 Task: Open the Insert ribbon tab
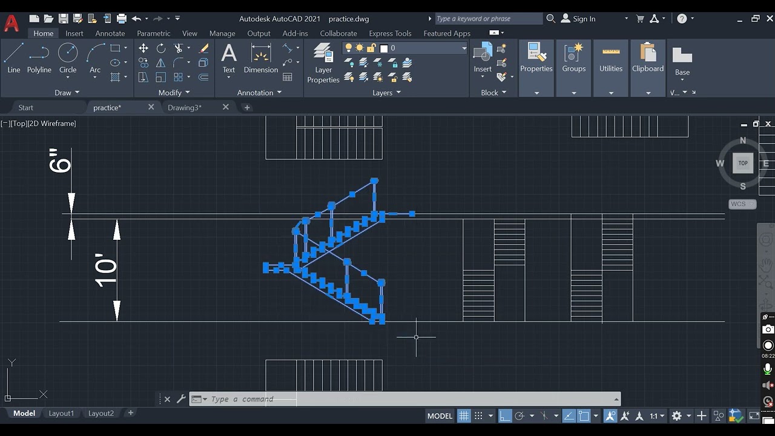pos(74,33)
